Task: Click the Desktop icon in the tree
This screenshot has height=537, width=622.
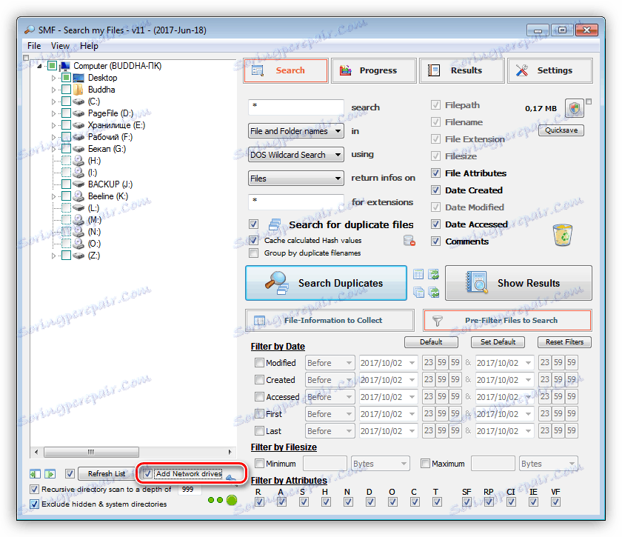Action: point(78,78)
